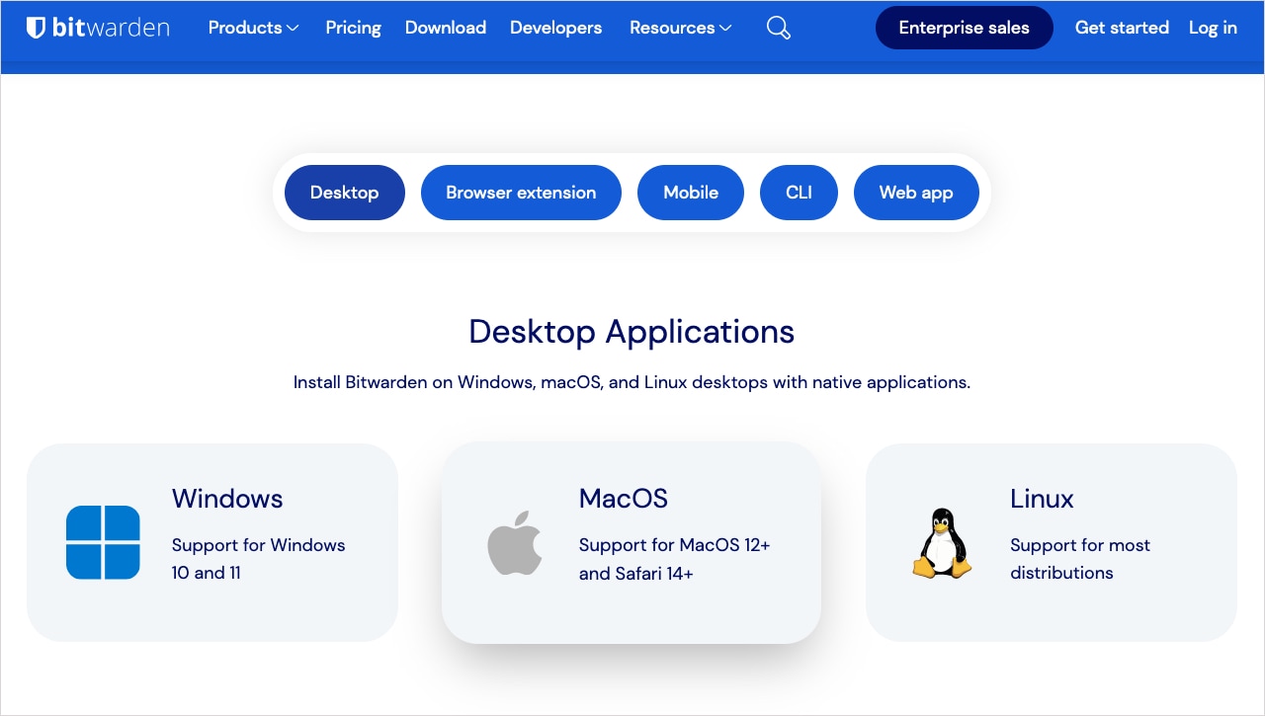Click the Apple logo icon
Viewport: 1265px width, 716px height.
515,542
